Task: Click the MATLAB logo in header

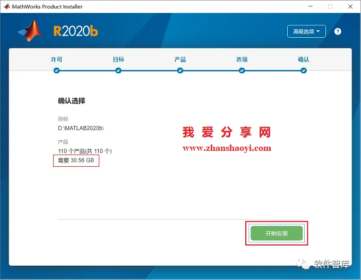Action: (30, 31)
